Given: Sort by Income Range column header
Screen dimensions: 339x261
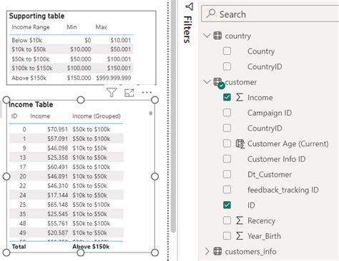Looking at the screenshot, I should [31, 27].
